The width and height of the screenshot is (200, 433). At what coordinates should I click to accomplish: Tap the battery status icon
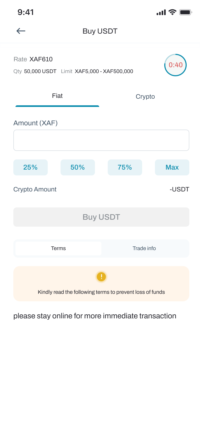(186, 12)
